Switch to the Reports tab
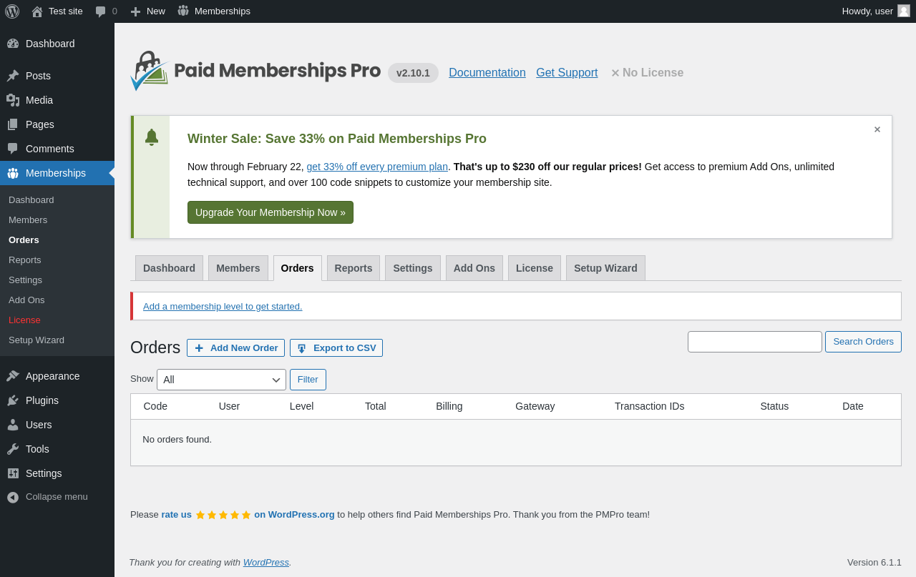916x577 pixels. (354, 268)
